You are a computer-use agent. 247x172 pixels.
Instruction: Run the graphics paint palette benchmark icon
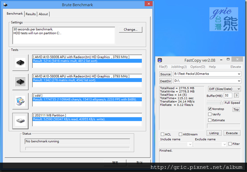(20, 101)
